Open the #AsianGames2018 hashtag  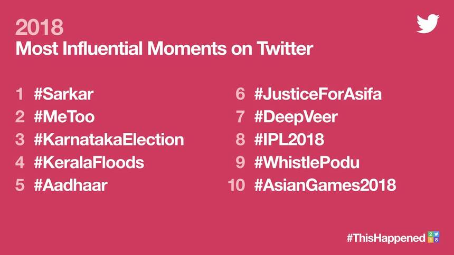pos(325,185)
